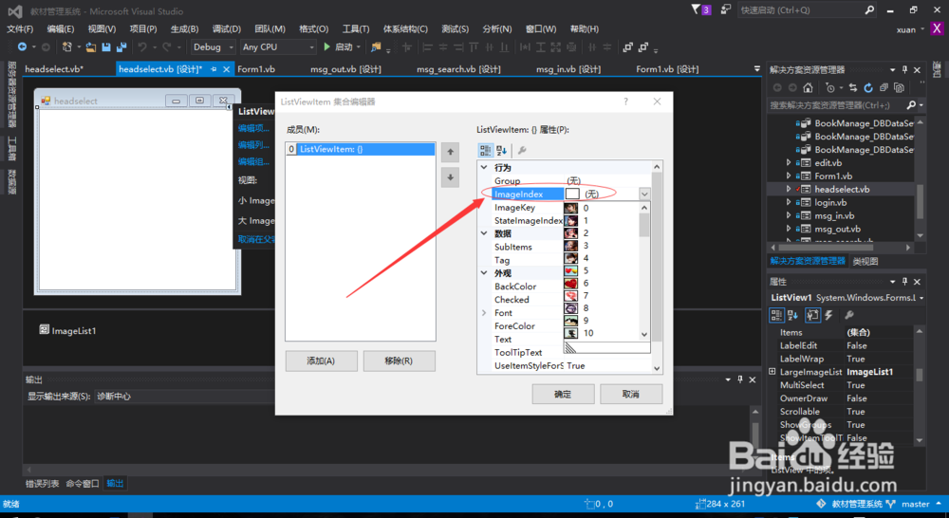Click Categorized view icon in Properties panel

point(776,315)
